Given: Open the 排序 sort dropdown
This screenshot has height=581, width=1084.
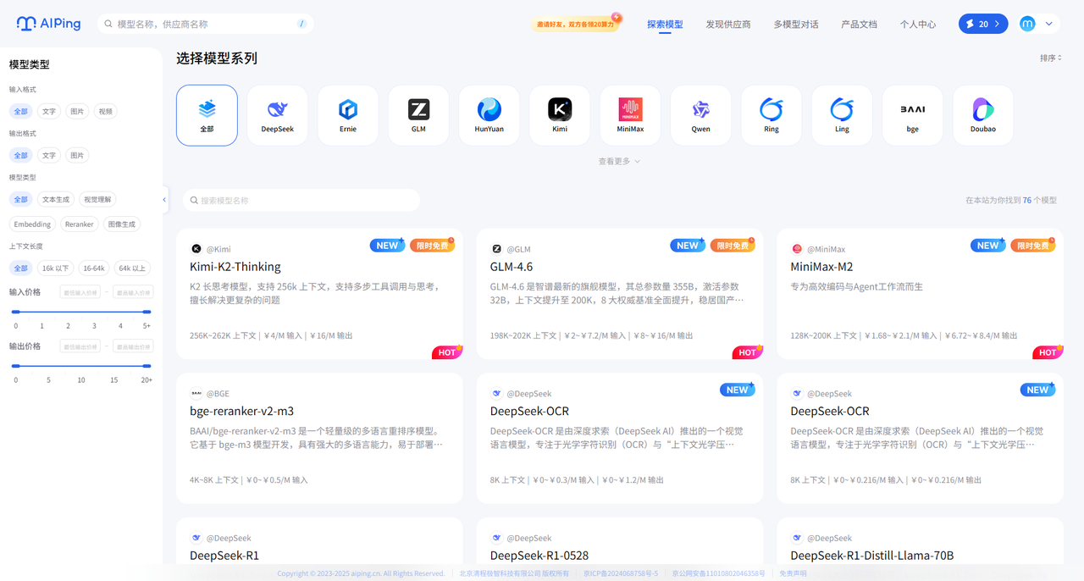Looking at the screenshot, I should pos(1051,58).
